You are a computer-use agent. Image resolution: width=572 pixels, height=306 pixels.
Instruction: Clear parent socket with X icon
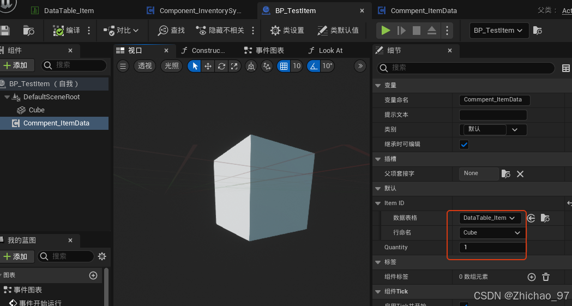(x=520, y=174)
